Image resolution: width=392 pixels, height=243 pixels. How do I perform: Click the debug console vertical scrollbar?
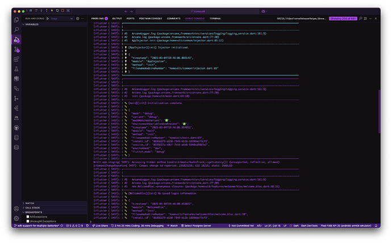tap(380, 112)
